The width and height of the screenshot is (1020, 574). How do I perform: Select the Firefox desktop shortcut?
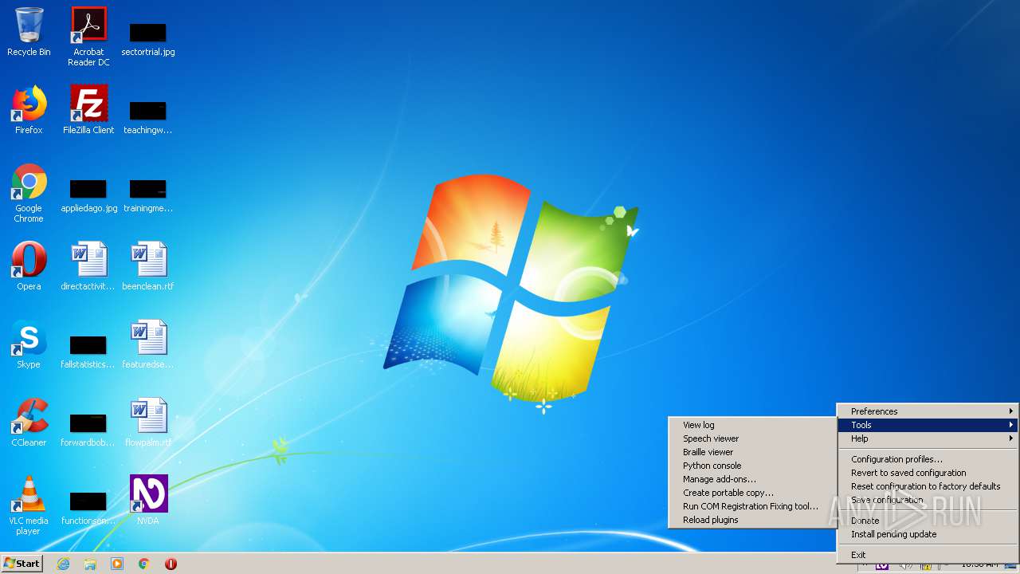pos(29,110)
